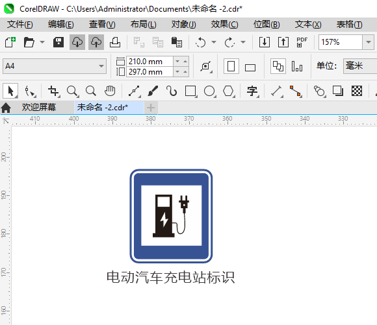The width and height of the screenshot is (377, 325).
Task: Set landscape page orientation
Action: click(250, 67)
